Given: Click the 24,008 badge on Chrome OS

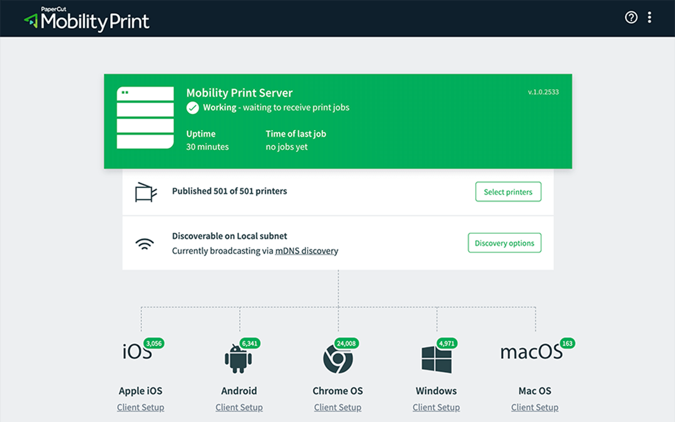Looking at the screenshot, I should click(346, 343).
